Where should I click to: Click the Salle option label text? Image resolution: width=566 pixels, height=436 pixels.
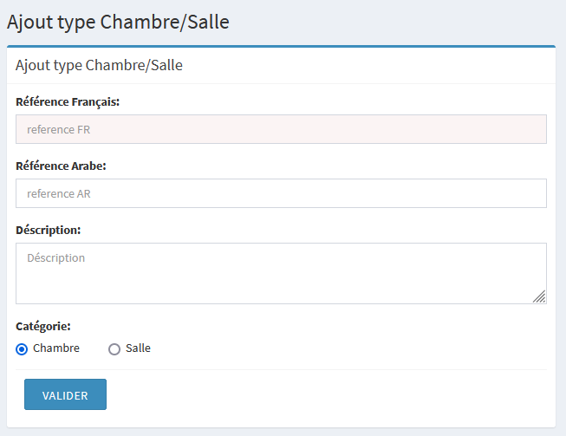click(138, 348)
